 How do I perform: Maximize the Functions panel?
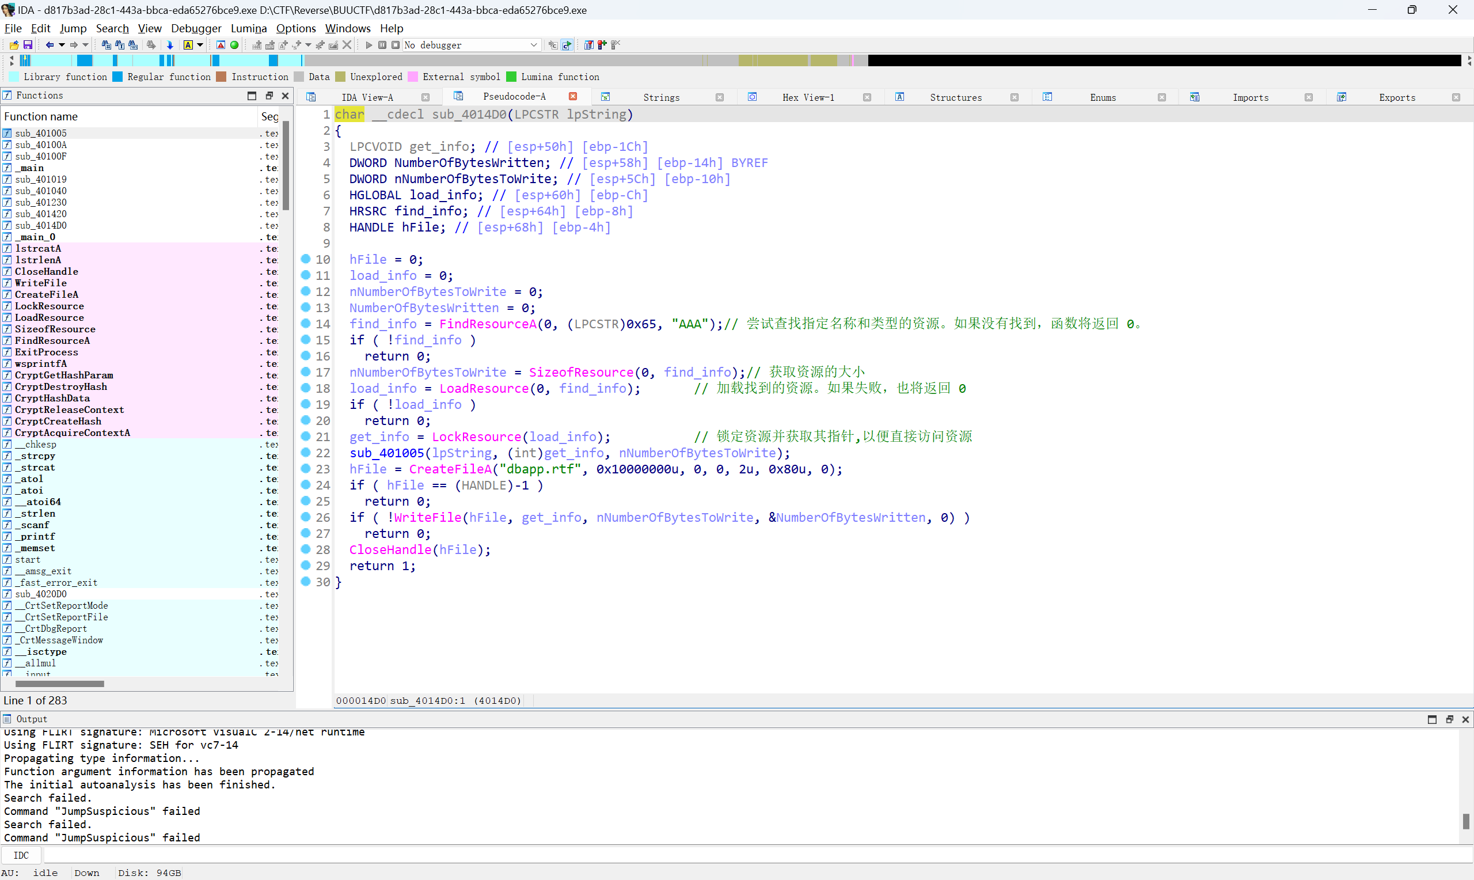[x=252, y=96]
